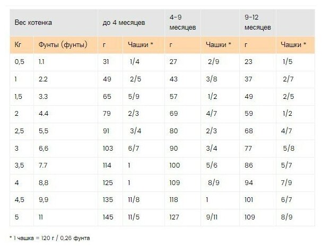Viewport: 322px width, 248px height.
Task: Select the "9,9" pounds cell
Action: click(44, 201)
